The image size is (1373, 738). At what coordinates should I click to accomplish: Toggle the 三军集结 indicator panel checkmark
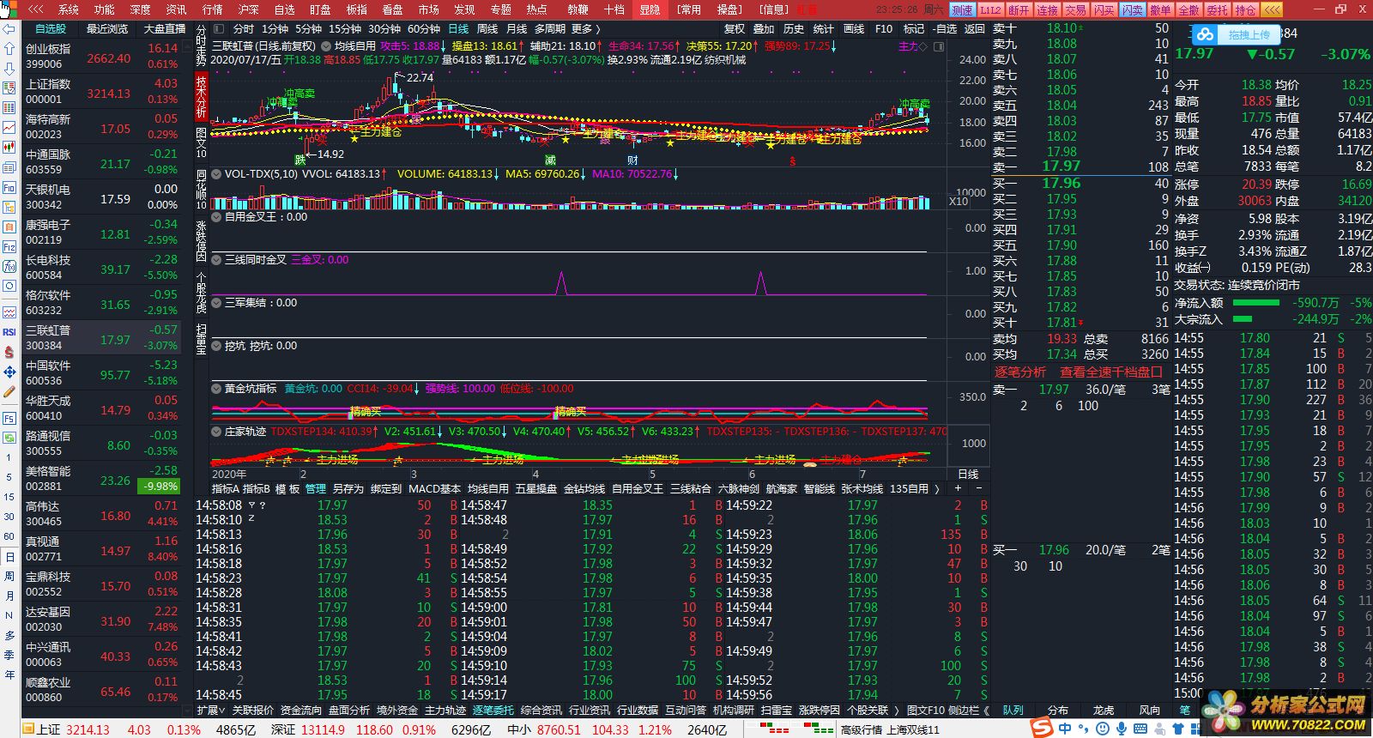[x=216, y=303]
